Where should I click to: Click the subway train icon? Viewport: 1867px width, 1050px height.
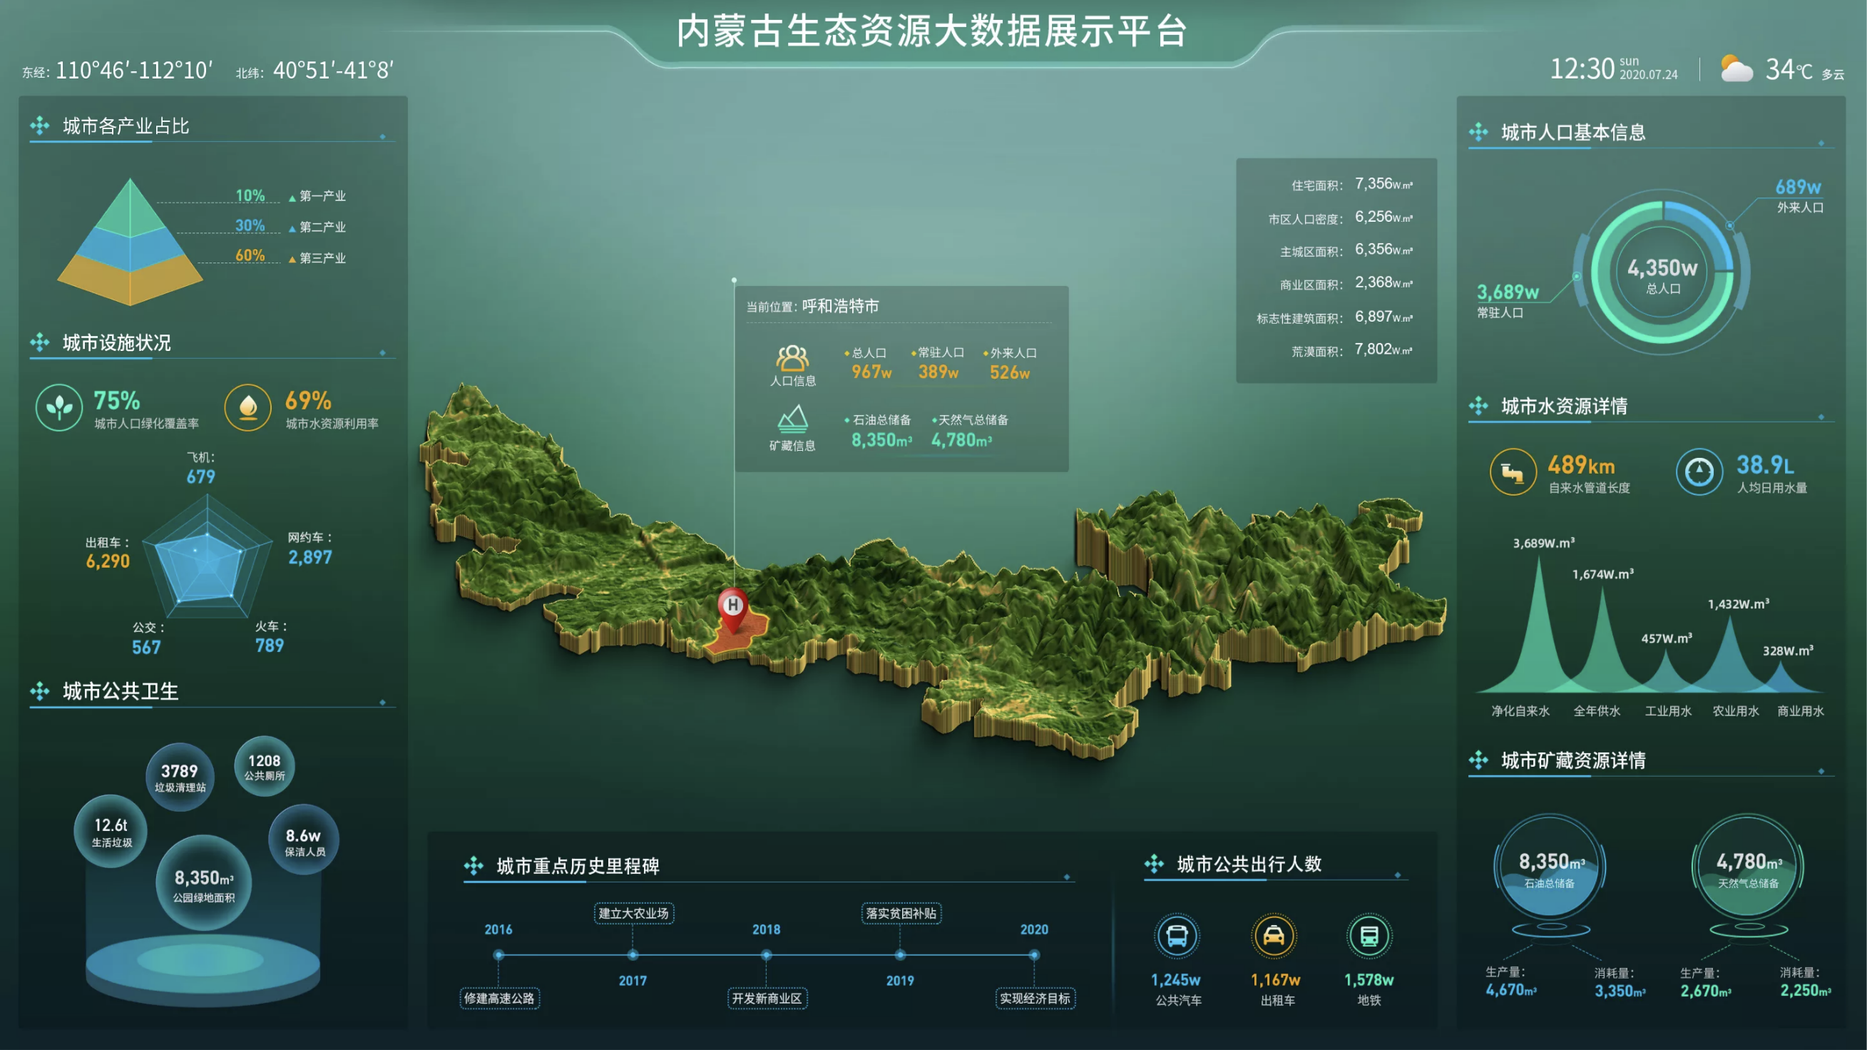pyautogui.click(x=1369, y=935)
